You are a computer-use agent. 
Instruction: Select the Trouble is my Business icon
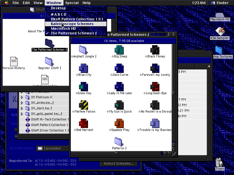click(x=155, y=123)
